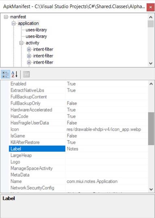The height and width of the screenshot is (218, 155).
Task: Expand the third intent-filter node
Action: [29, 62]
